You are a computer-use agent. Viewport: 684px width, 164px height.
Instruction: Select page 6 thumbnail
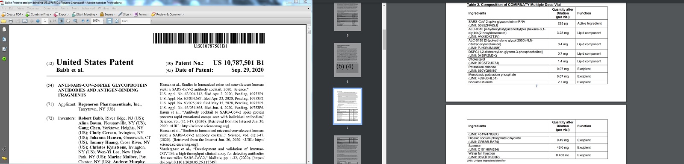[x=347, y=60]
